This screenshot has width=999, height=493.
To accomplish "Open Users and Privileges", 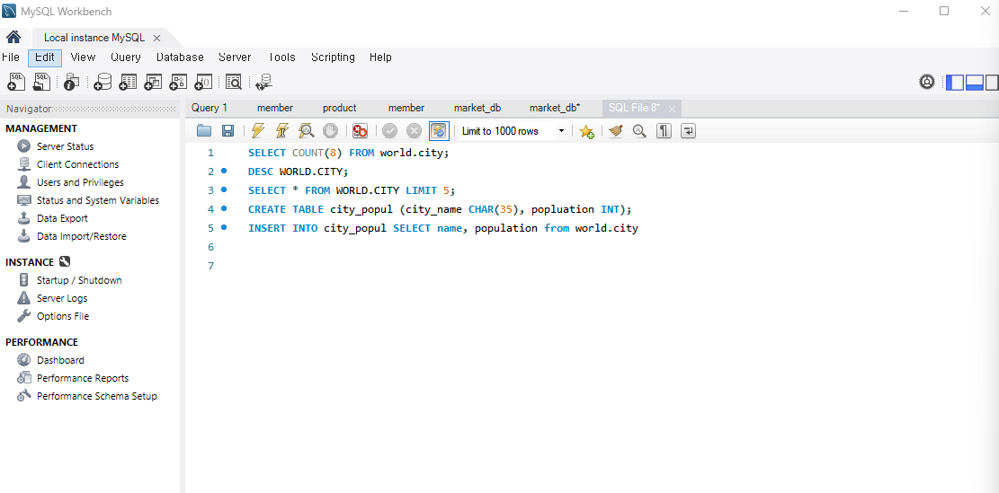I will coord(80,182).
